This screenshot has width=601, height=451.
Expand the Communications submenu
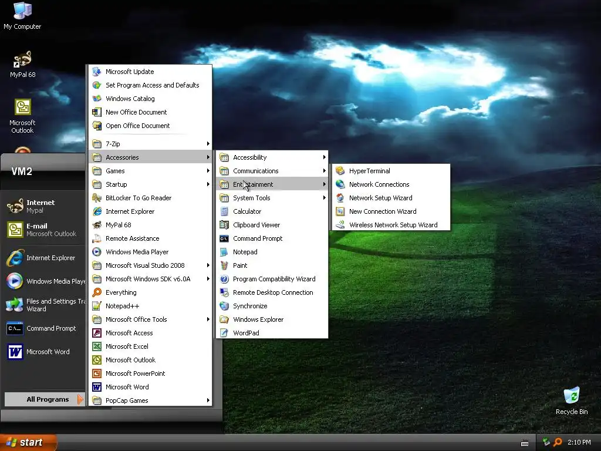(x=272, y=171)
